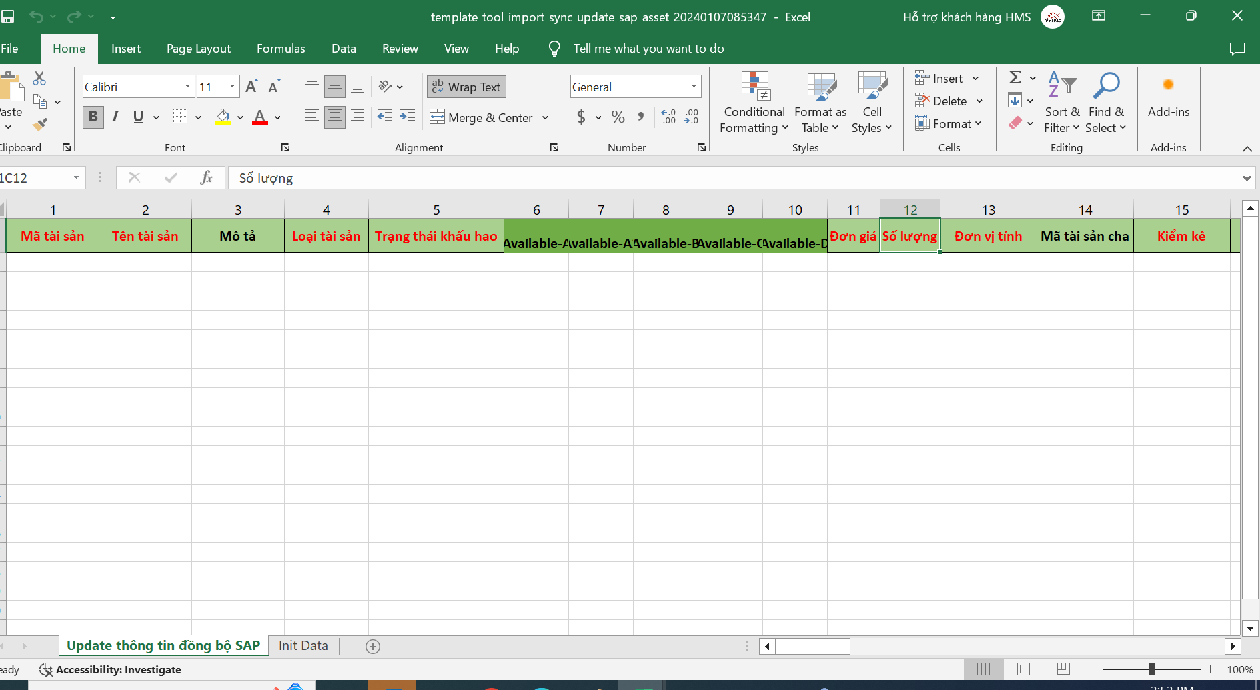Screen dimensions: 1260x690
Task: Expand the General number format dropdown
Action: click(694, 87)
